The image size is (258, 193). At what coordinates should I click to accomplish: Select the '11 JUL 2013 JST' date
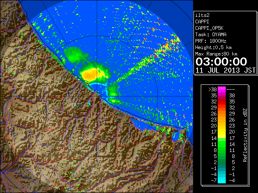pos(225,70)
